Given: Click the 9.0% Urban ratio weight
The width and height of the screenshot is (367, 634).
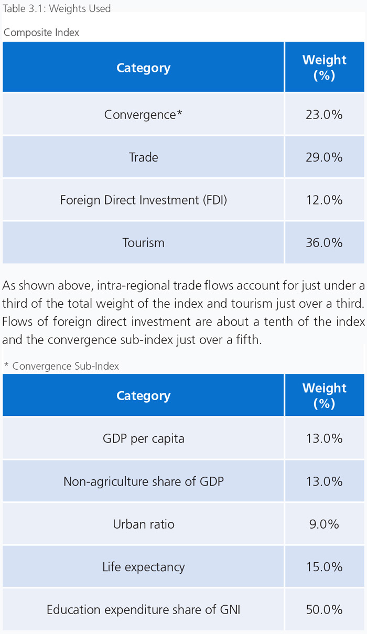Looking at the screenshot, I should (x=325, y=524).
